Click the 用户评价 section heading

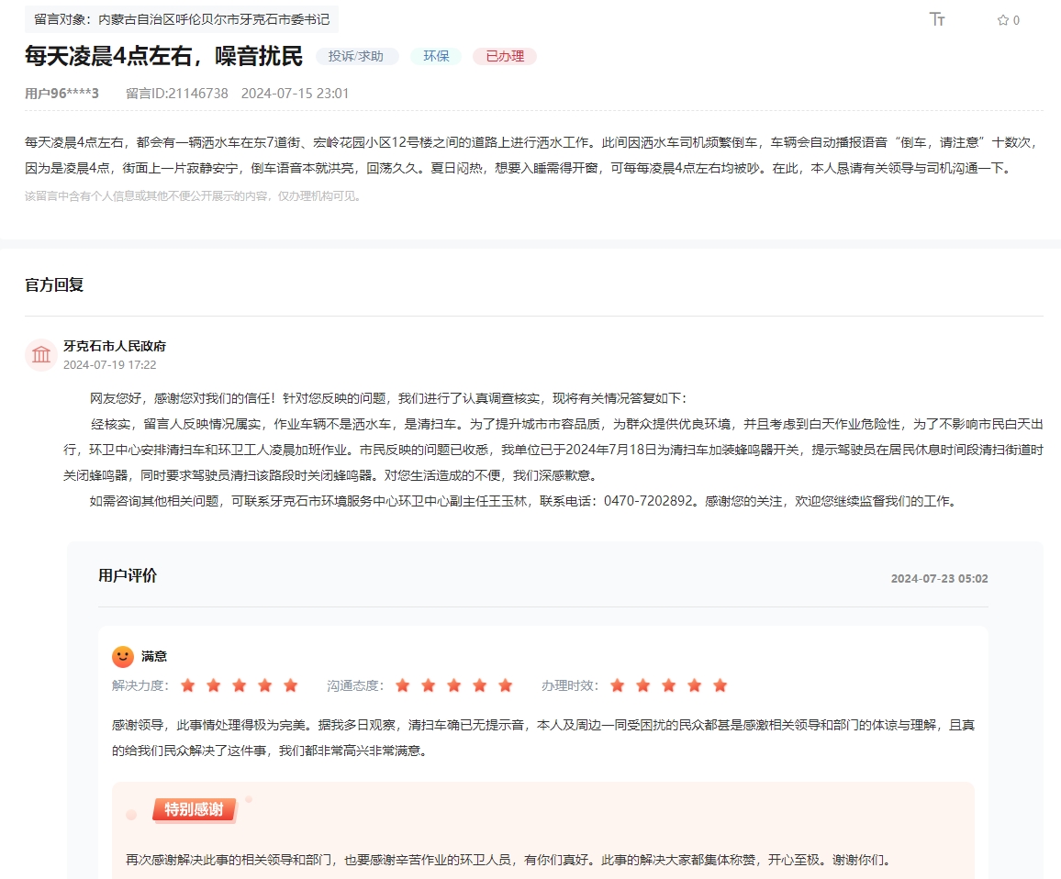click(128, 575)
